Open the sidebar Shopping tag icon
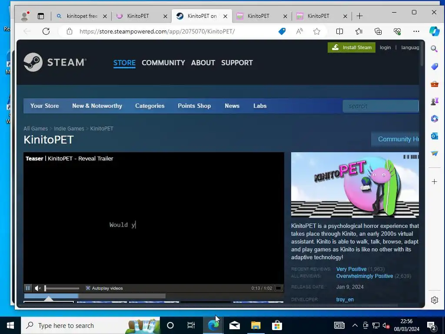This screenshot has width=445, height=334. click(434, 67)
